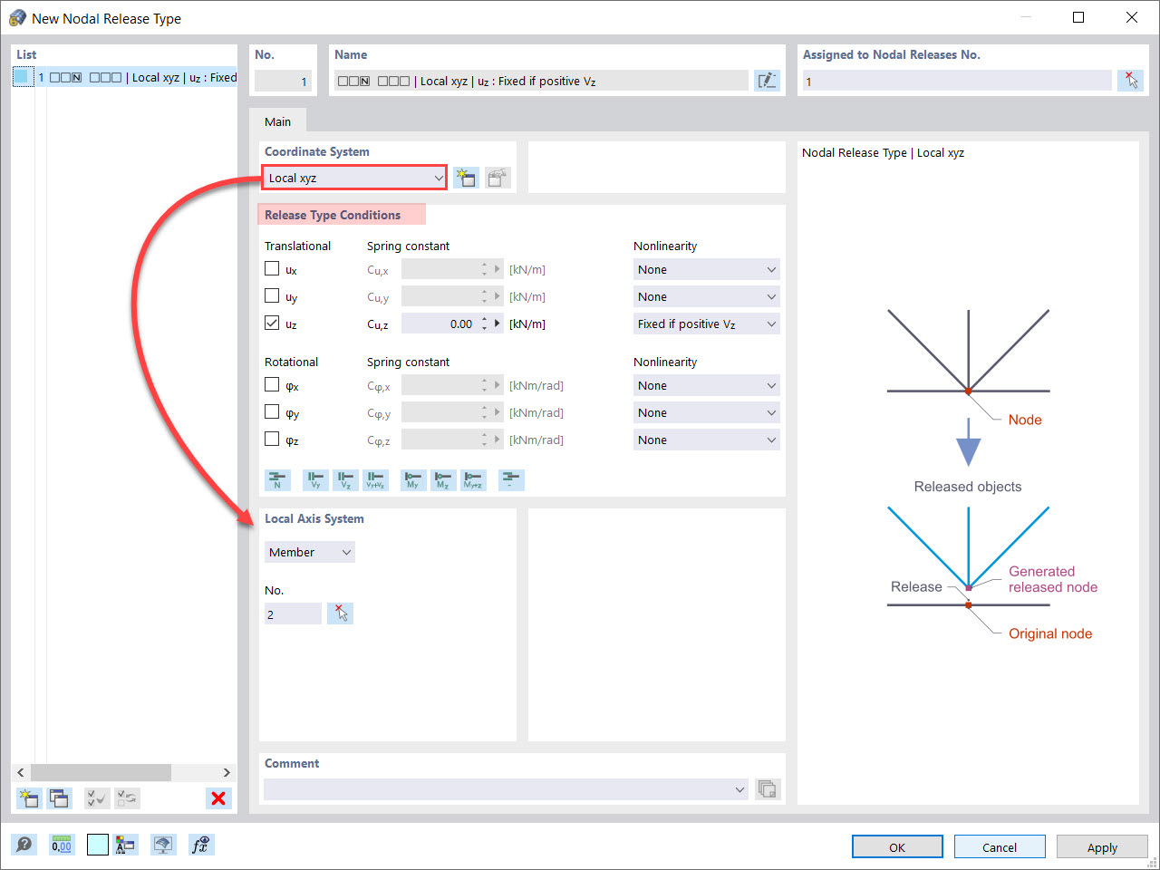
Task: Enable the φx rotational release
Action: click(270, 383)
